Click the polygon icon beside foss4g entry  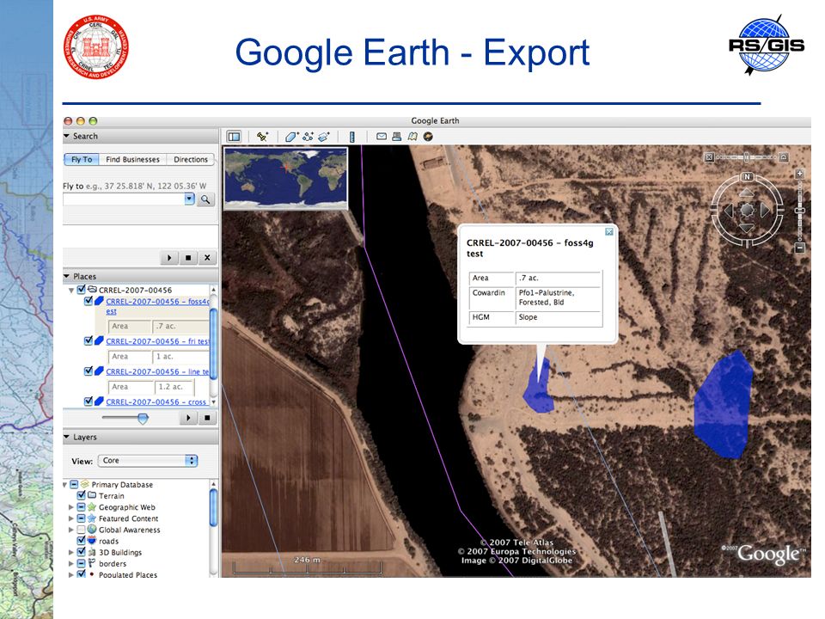(98, 301)
